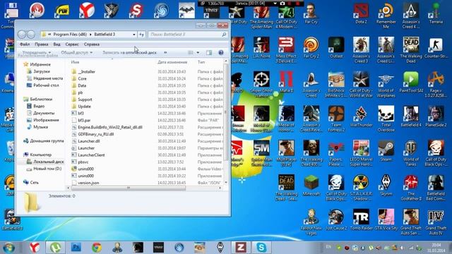Open the Tomb Raider desktop icon
Screen dimensions: 452x254
click(x=361, y=219)
